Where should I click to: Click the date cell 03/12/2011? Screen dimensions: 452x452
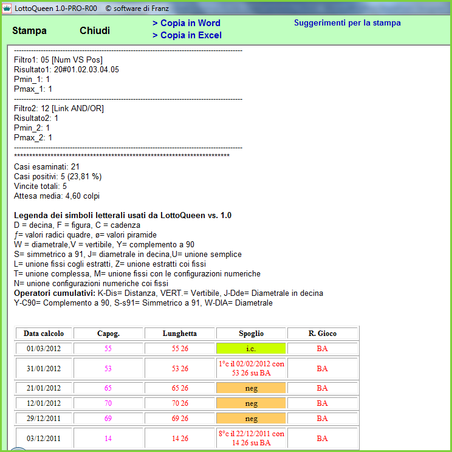click(x=44, y=438)
